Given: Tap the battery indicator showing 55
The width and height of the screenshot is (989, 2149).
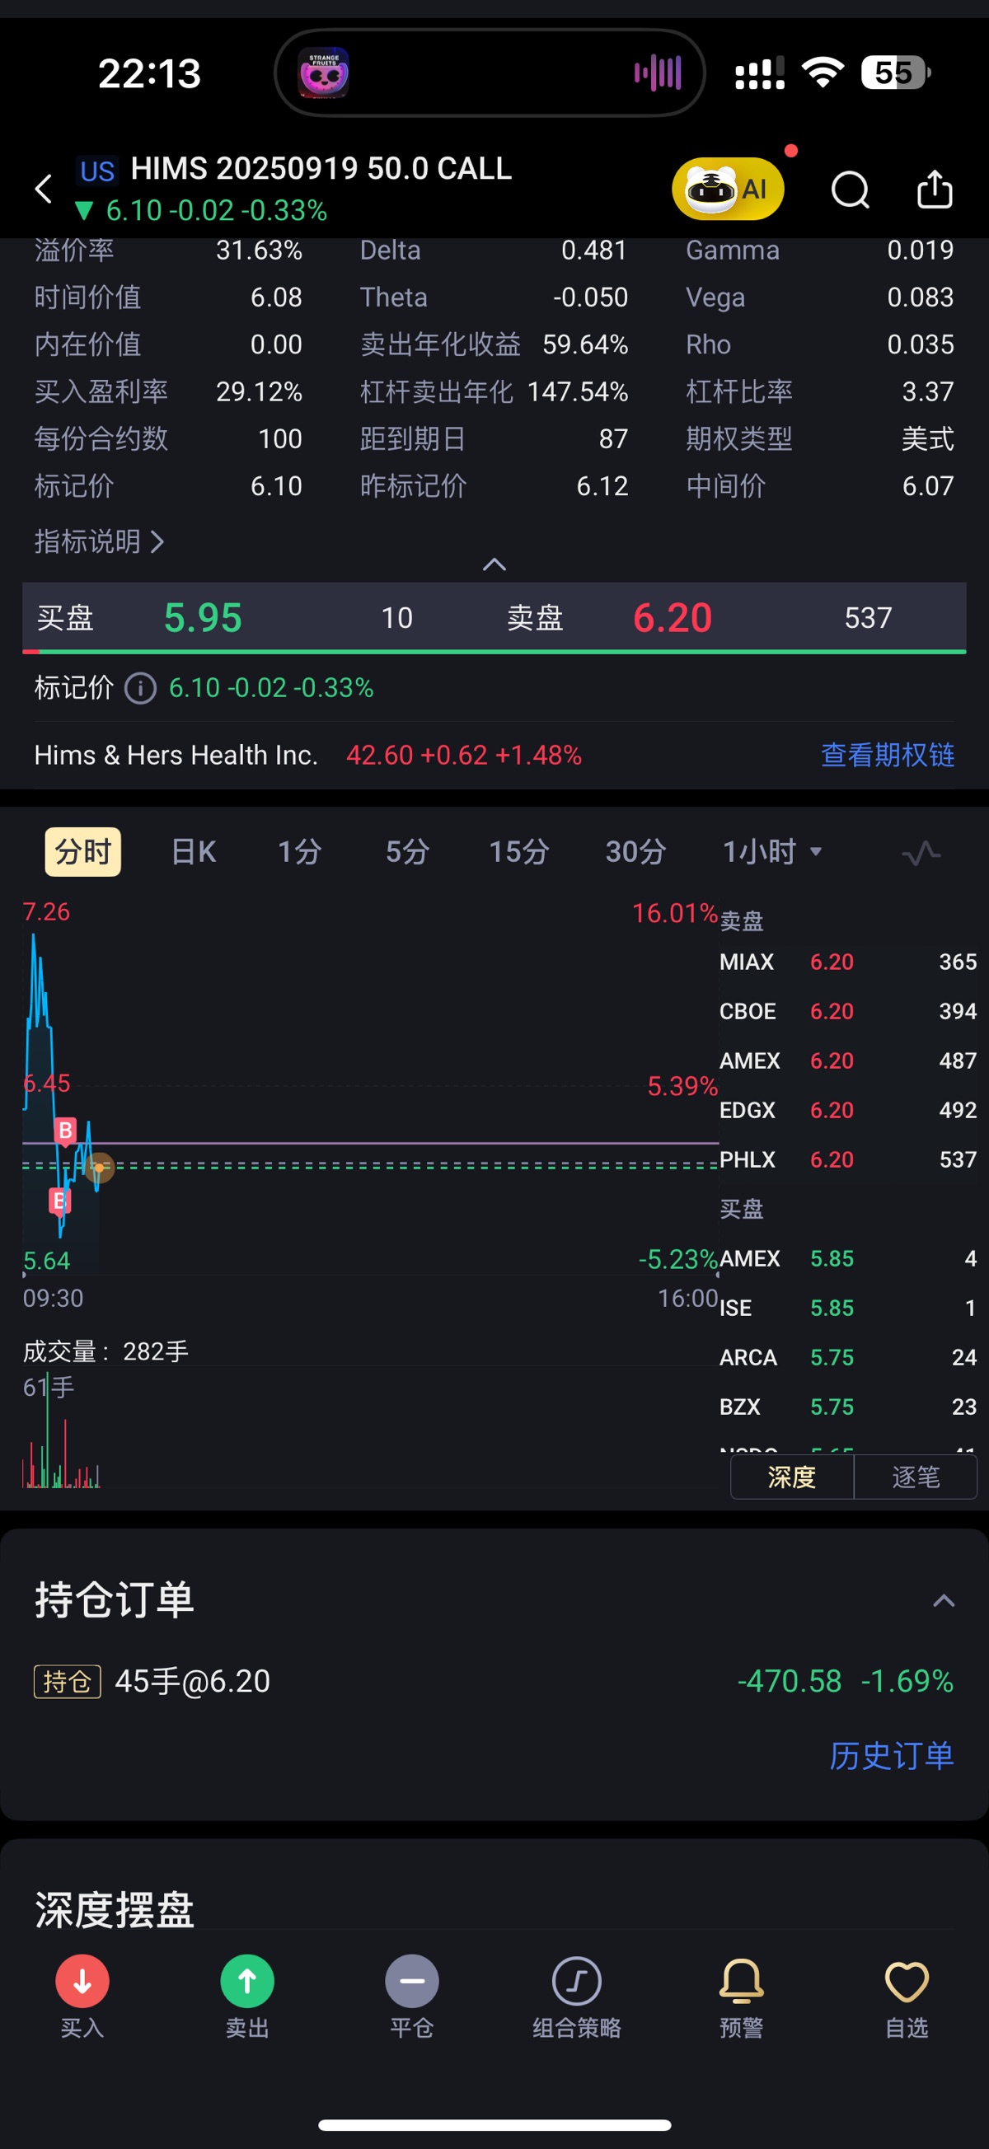Looking at the screenshot, I should coord(896,73).
